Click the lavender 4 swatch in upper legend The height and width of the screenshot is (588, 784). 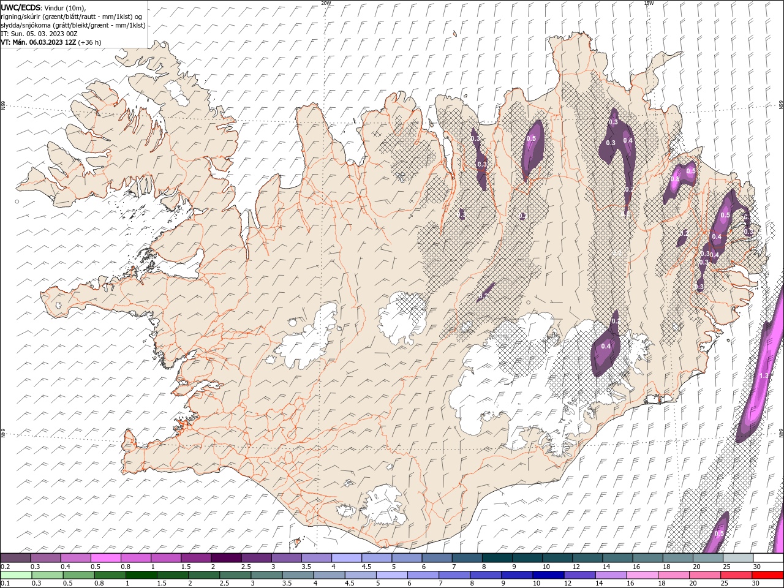(347, 558)
